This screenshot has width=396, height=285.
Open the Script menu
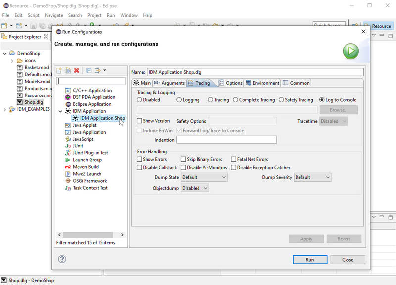point(33,15)
